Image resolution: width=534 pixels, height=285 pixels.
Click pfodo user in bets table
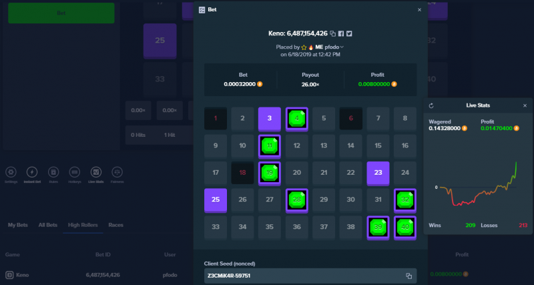[x=170, y=275]
